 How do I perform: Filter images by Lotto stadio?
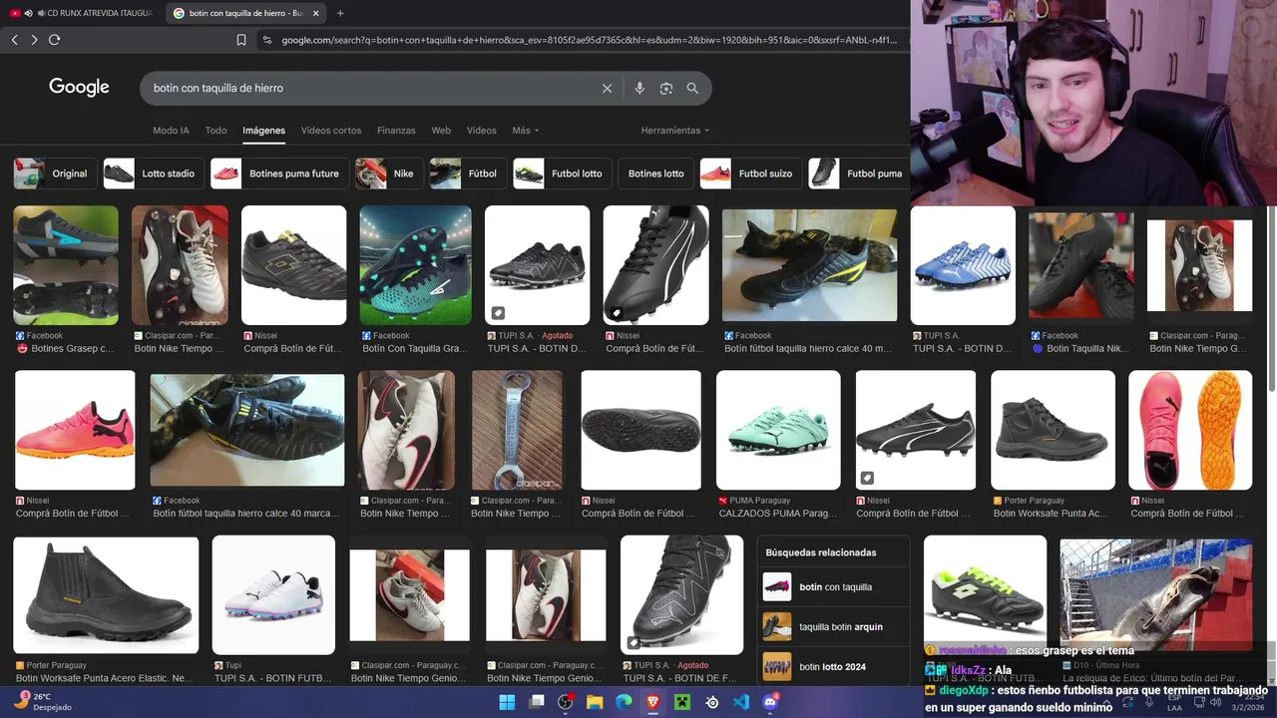154,174
